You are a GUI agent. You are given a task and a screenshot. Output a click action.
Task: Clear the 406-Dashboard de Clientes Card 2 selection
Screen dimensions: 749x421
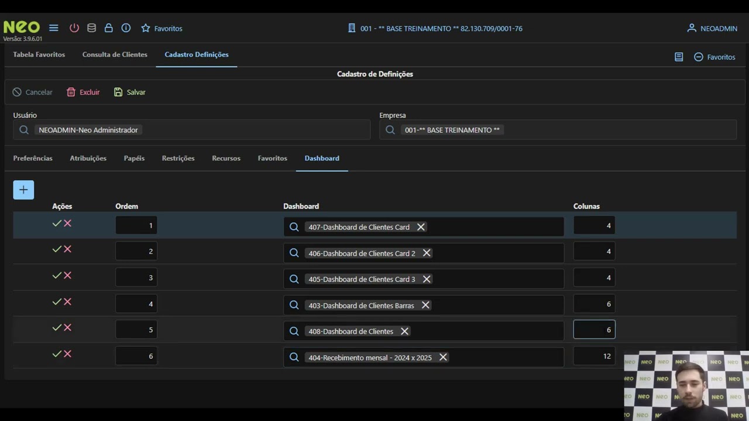tap(427, 253)
